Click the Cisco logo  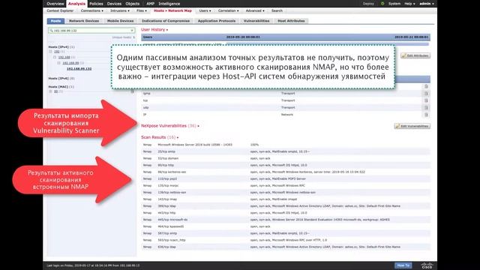[x=427, y=265]
